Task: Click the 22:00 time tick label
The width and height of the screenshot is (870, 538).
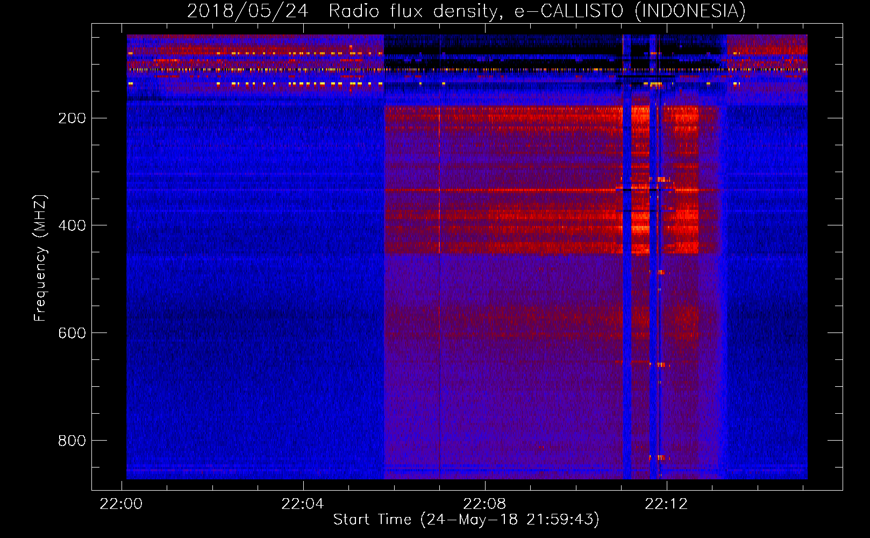Action: coord(121,504)
